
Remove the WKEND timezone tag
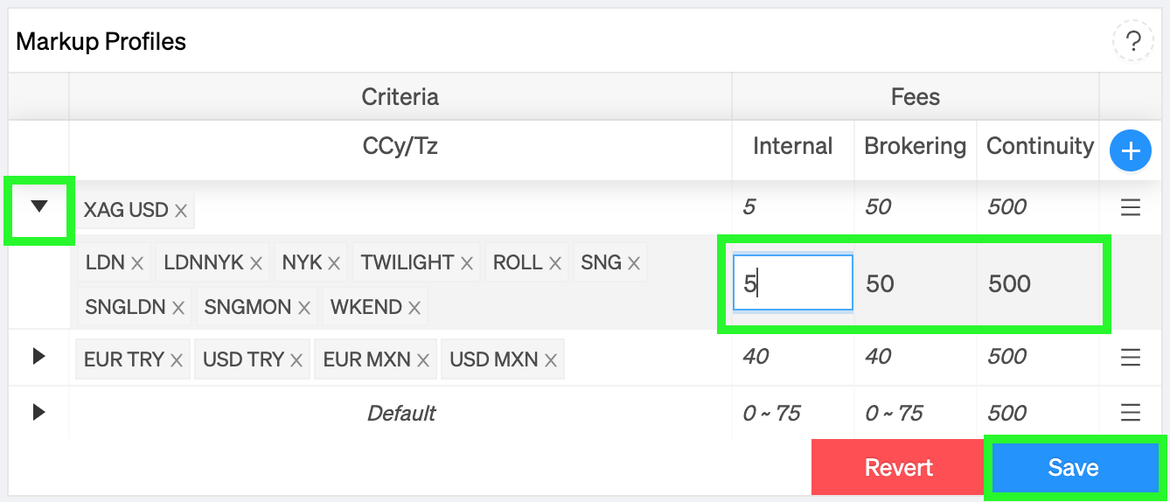point(414,308)
